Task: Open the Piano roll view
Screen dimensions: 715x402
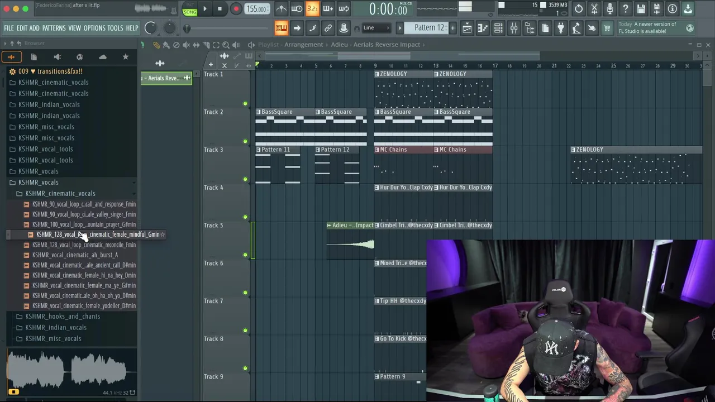Action: point(483,28)
